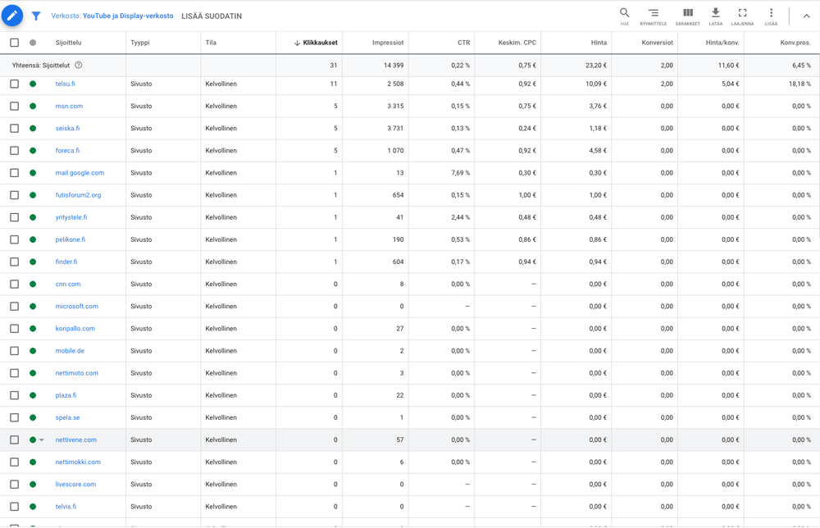Screen dimensions: 820x528
Task: Check the seiska.fi row checkbox
Action: [x=14, y=129]
